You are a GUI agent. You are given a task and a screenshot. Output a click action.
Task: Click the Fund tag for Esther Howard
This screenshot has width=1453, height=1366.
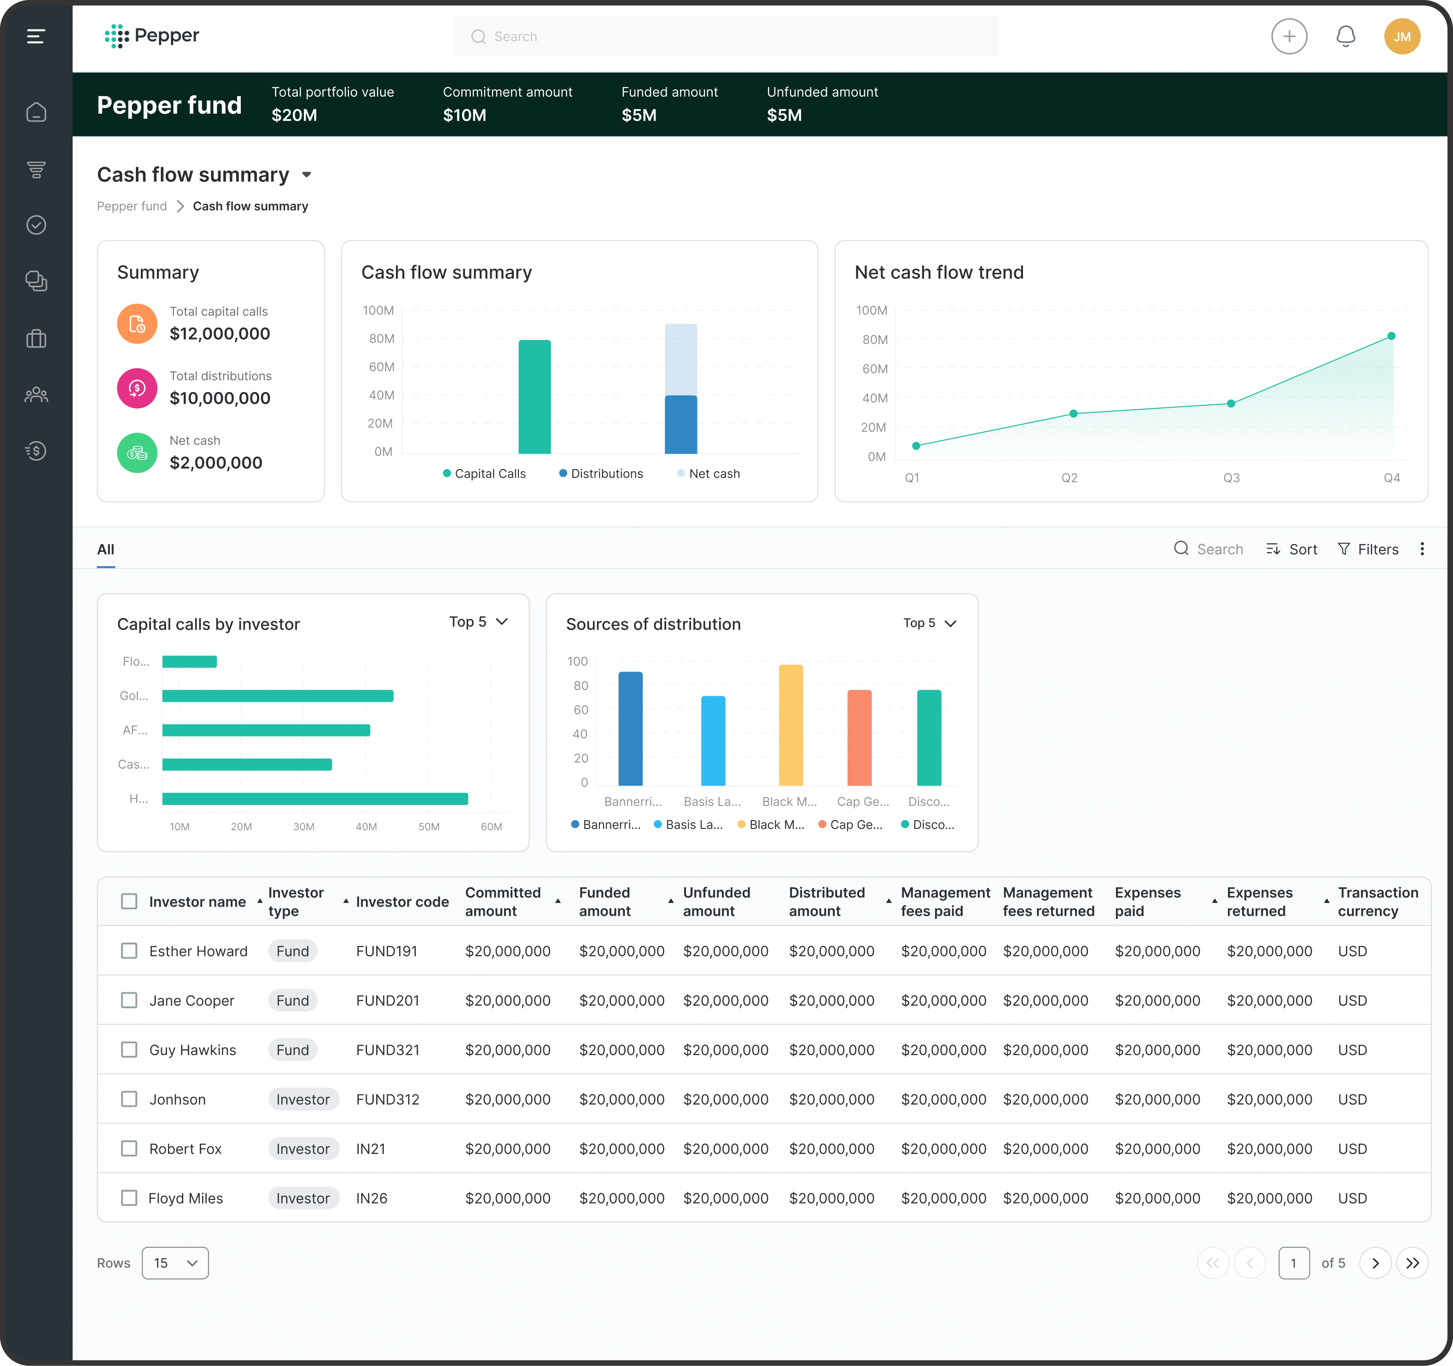pos(292,950)
